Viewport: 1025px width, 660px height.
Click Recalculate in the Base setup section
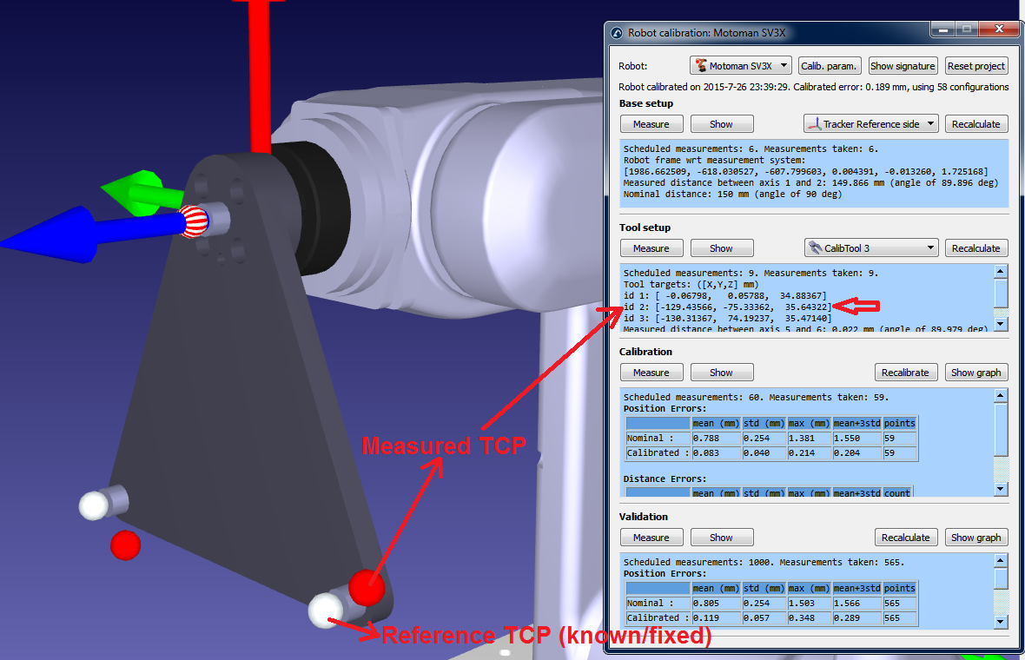pos(976,123)
